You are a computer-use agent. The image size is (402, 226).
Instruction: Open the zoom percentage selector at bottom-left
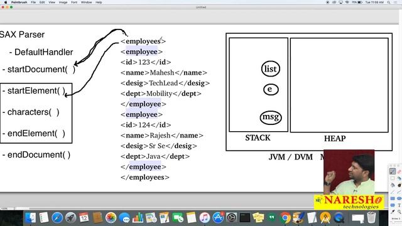8,208
